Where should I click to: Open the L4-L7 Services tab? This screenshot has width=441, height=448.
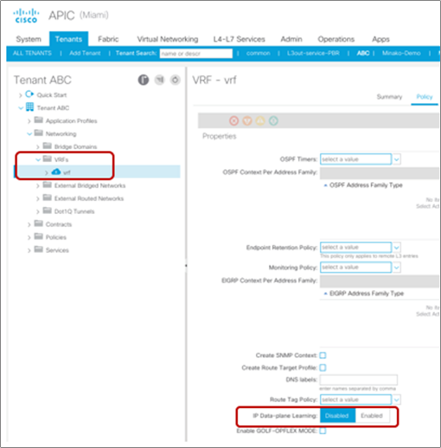coord(240,39)
